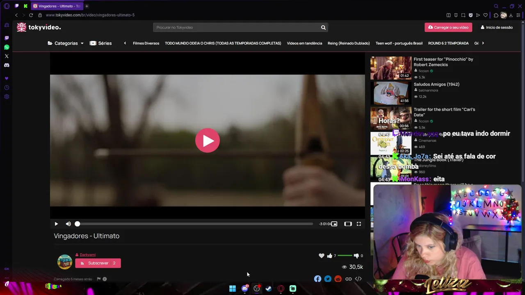Click the info icon next to upload date
The image size is (525, 295).
pyautogui.click(x=105, y=279)
